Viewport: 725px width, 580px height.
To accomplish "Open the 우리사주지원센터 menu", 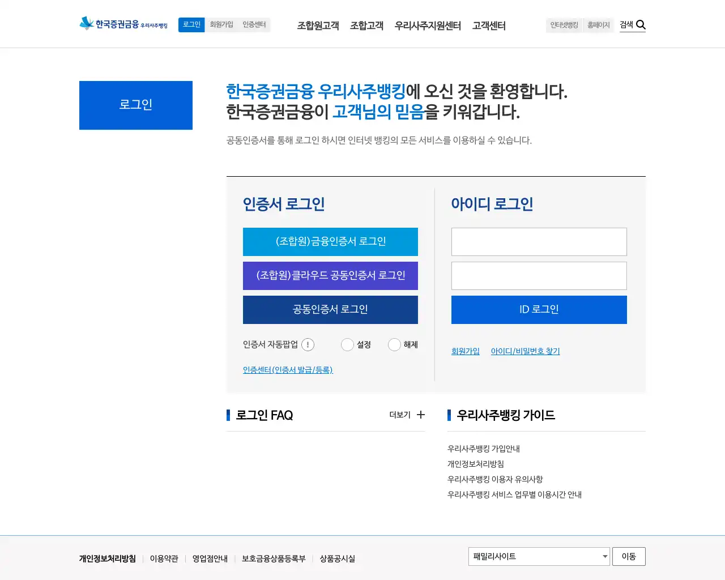I will (428, 25).
